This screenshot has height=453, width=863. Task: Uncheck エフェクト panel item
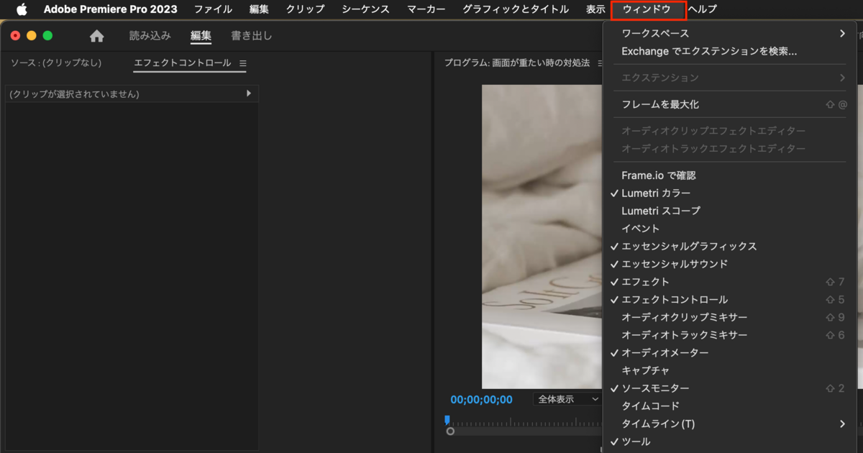(x=730, y=282)
